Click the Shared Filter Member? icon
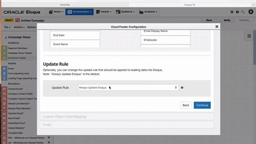256x144 pixels. point(4,108)
